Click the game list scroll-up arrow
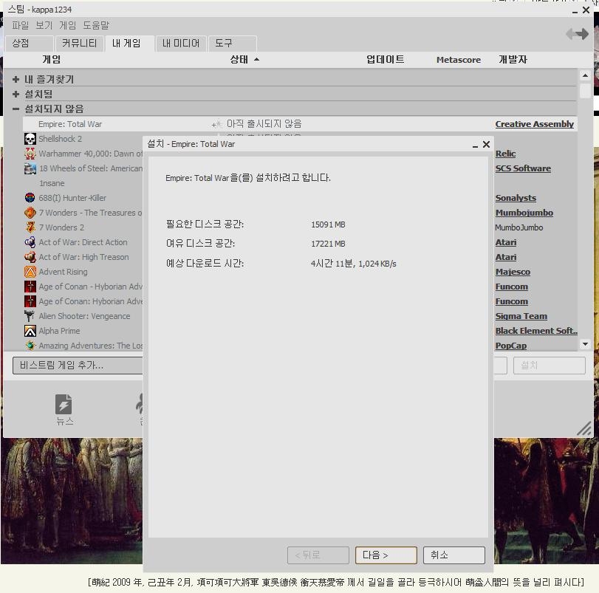This screenshot has height=593, width=599. (585, 75)
